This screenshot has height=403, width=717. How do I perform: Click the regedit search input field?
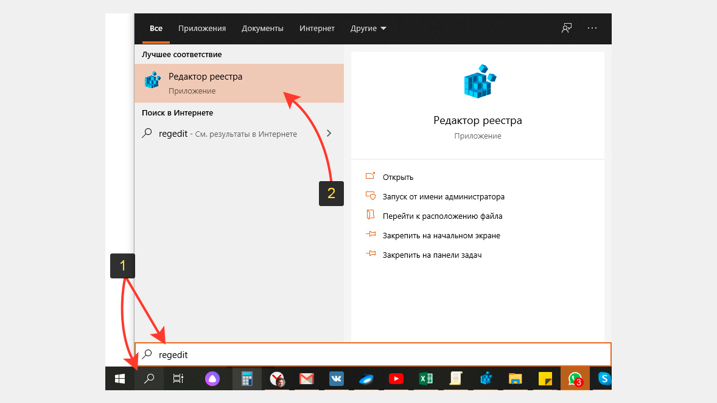pos(373,354)
